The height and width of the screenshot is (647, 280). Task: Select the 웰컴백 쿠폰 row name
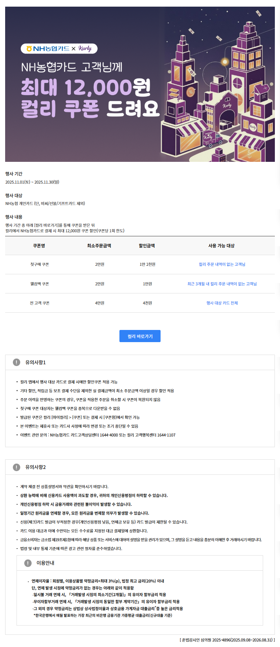point(39,284)
